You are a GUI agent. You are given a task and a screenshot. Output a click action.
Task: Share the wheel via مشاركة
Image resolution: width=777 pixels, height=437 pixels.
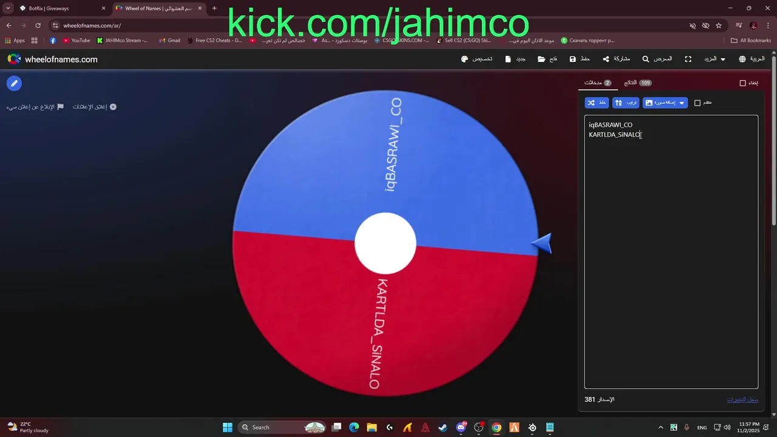point(616,59)
